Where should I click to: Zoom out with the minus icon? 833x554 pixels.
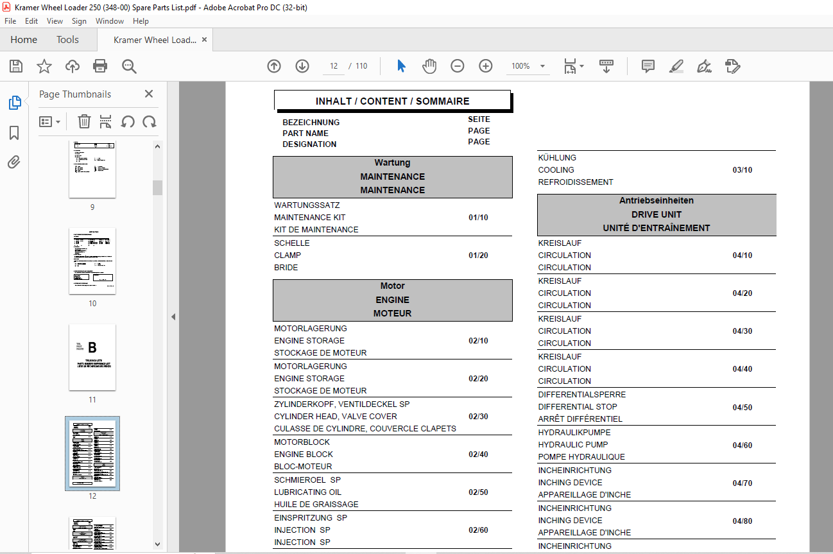(458, 66)
